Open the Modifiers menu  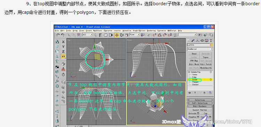[x=97, y=31]
